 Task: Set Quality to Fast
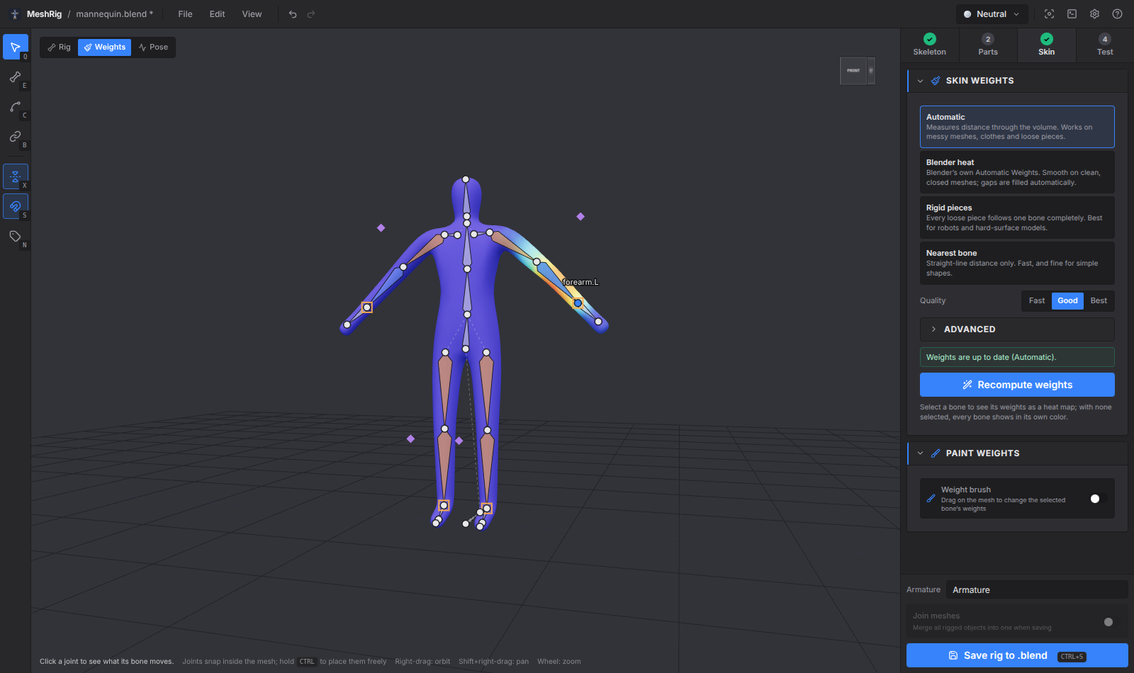pos(1037,301)
